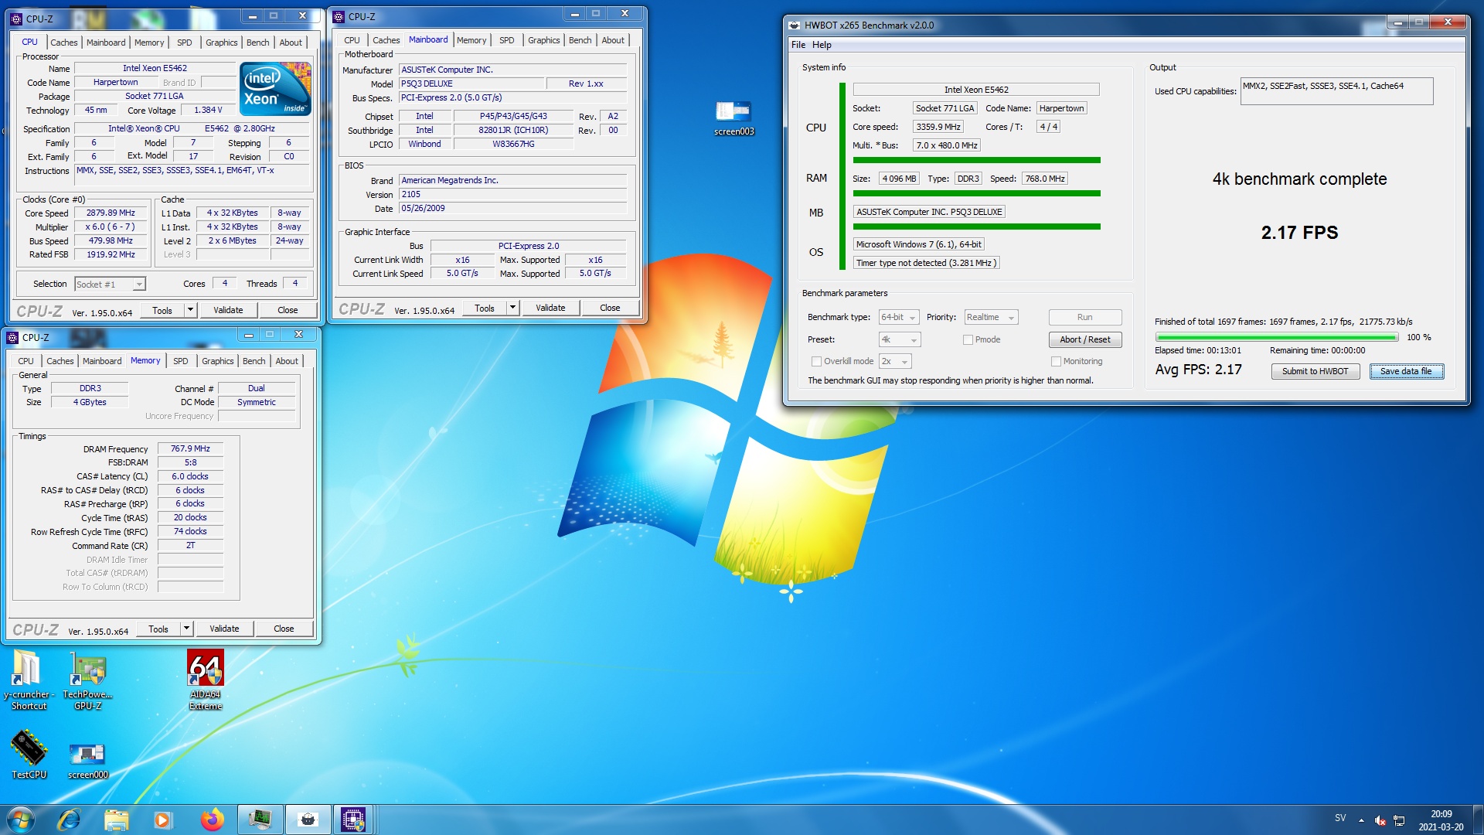1484x835 pixels.
Task: Toggle the Pmode checkbox
Action: 968,339
